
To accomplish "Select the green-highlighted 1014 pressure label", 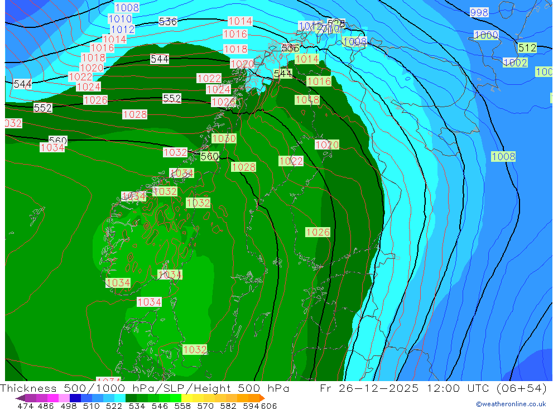I will 307,59.
